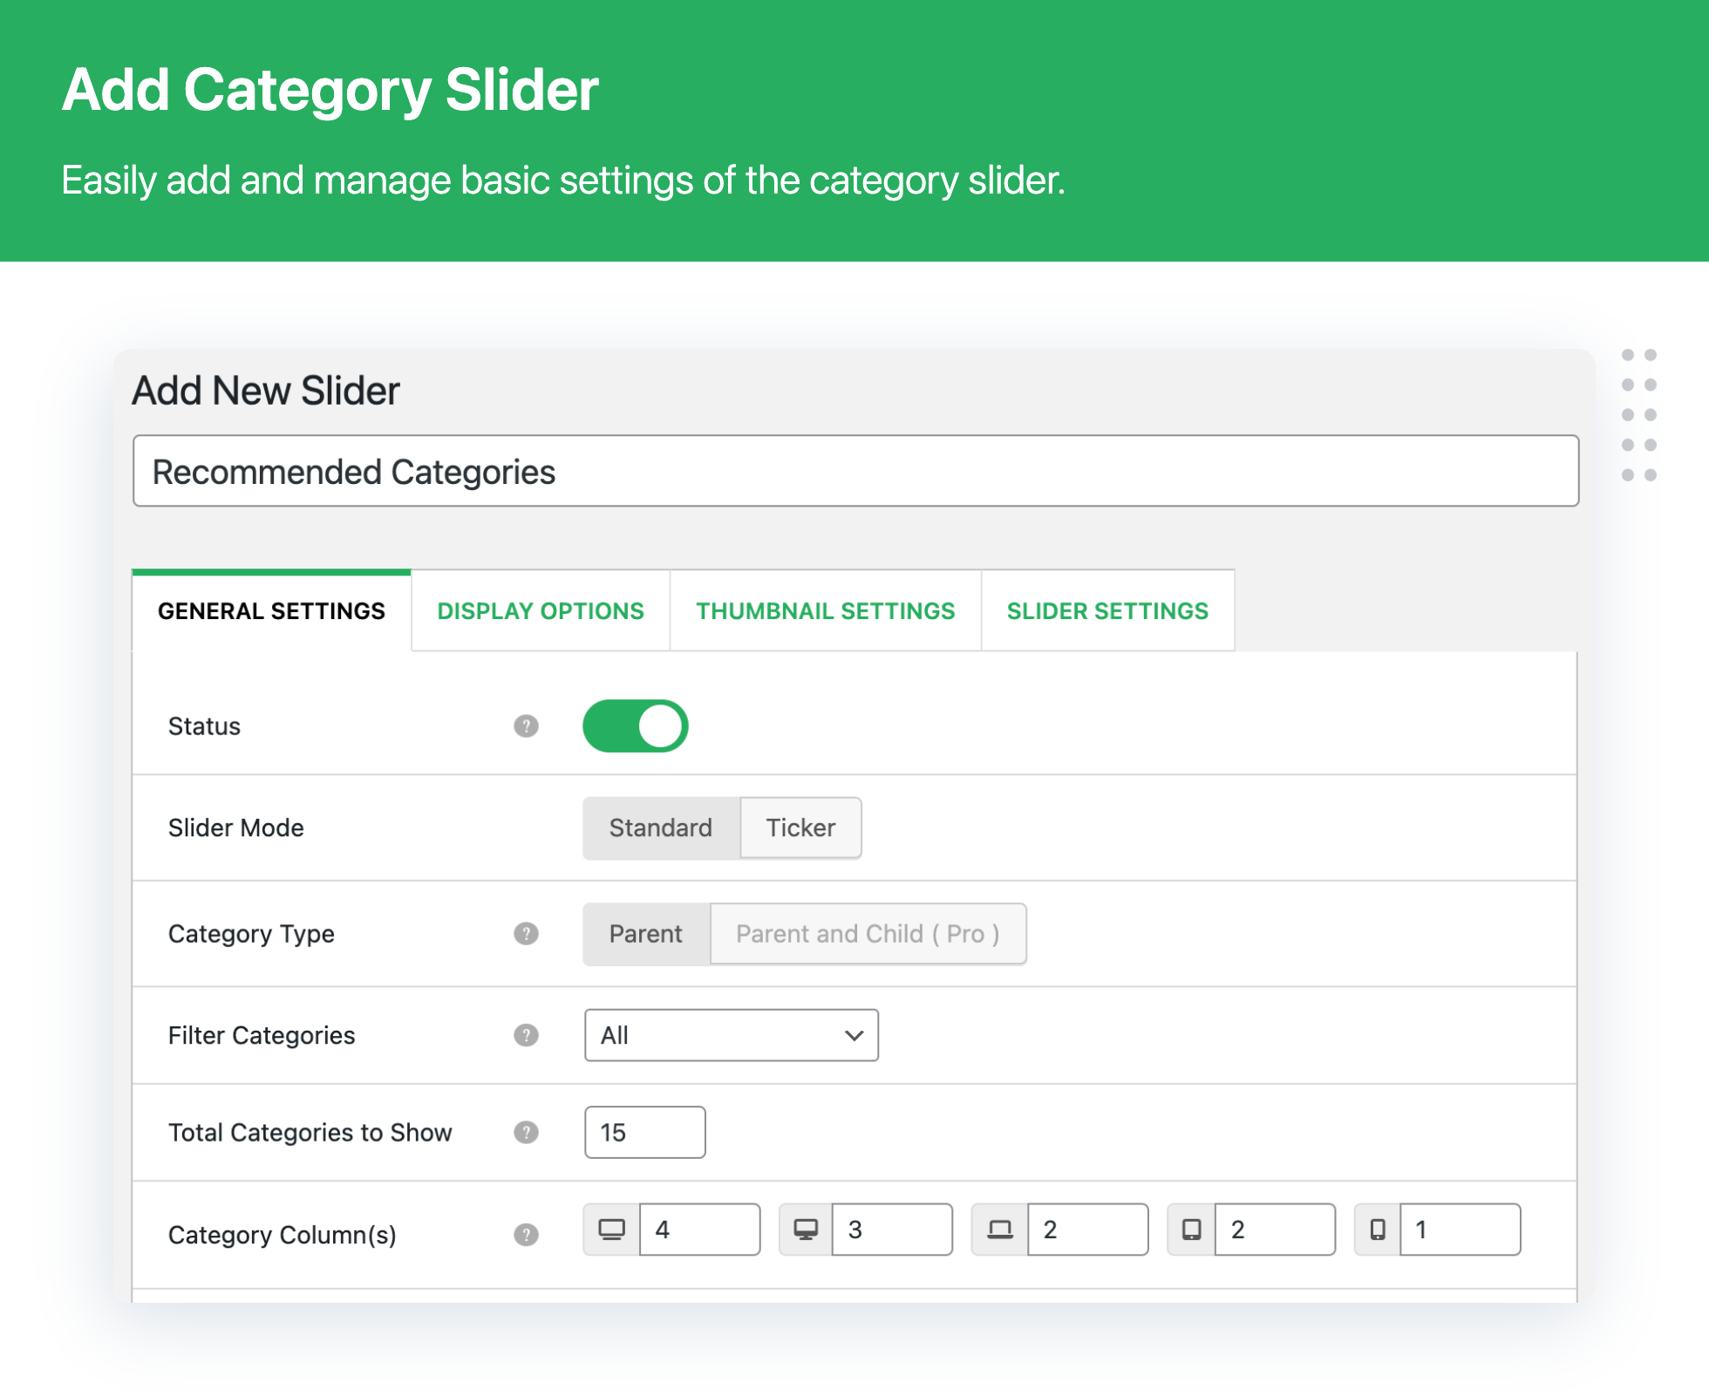Open the Slider Settings tab
The height and width of the screenshot is (1390, 1709).
[x=1108, y=611]
